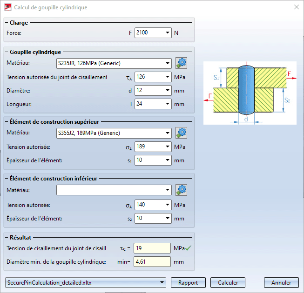Click Annuler to cancel
The width and height of the screenshot is (304, 293).
(x=281, y=282)
